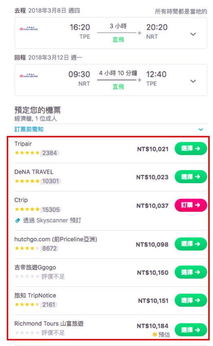Select 旅知 TripNotice NT$10,151 offer
This screenshot has height=346, width=213.
(191, 300)
